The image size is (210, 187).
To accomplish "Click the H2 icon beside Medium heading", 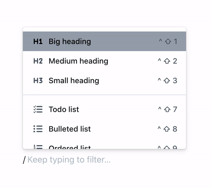I will (38, 61).
